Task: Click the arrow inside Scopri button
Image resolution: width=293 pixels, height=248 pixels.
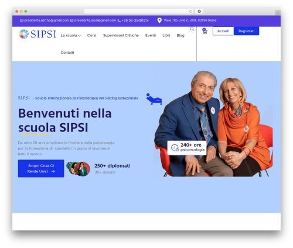Action: tap(53, 171)
